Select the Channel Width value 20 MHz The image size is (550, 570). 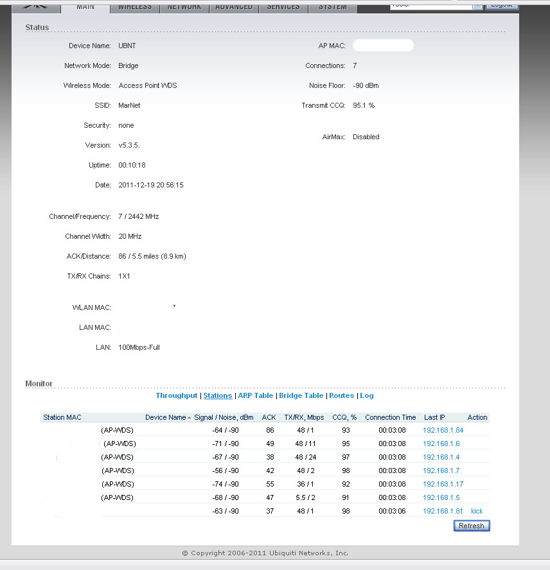[x=130, y=237]
